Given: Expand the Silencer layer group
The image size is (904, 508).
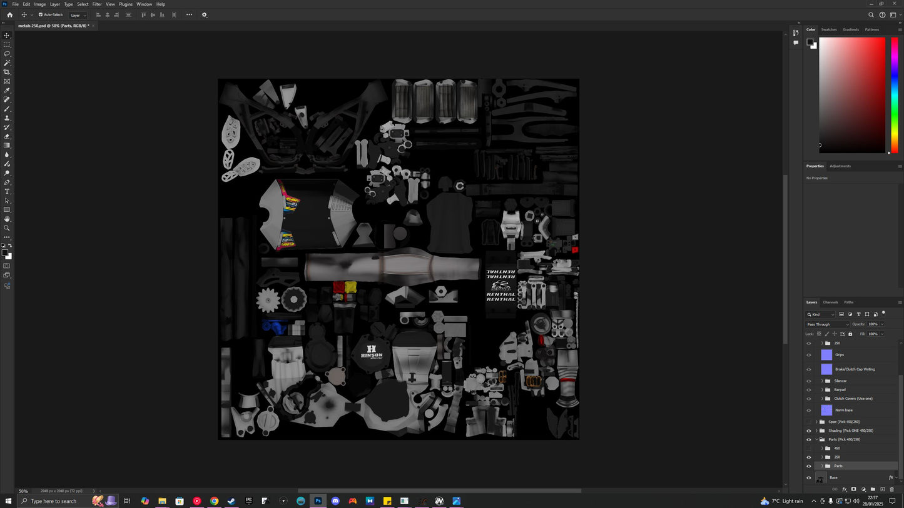Looking at the screenshot, I should tap(822, 381).
